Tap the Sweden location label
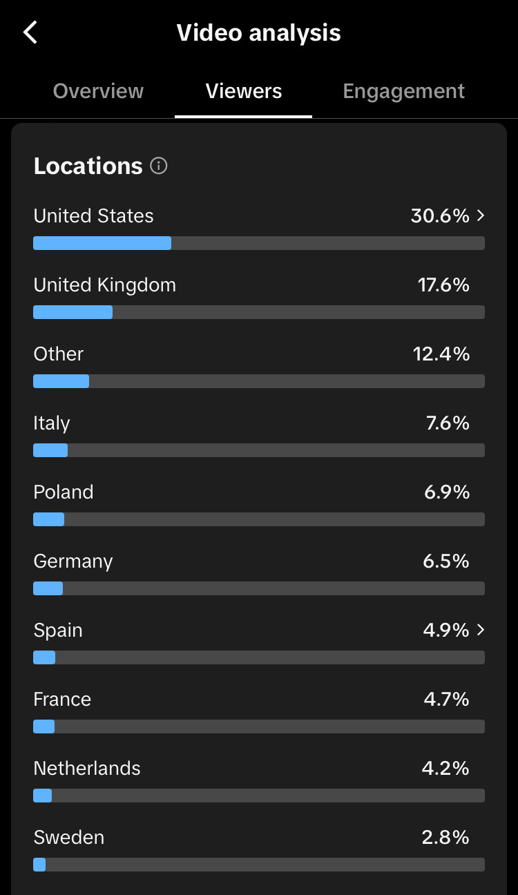518x895 pixels. 69,837
